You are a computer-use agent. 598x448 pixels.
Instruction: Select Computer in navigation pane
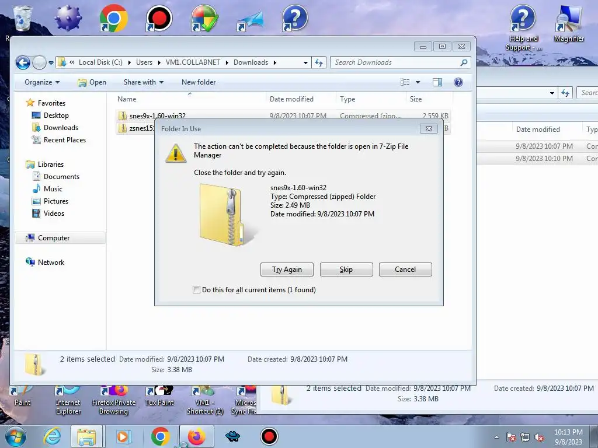[53, 238]
